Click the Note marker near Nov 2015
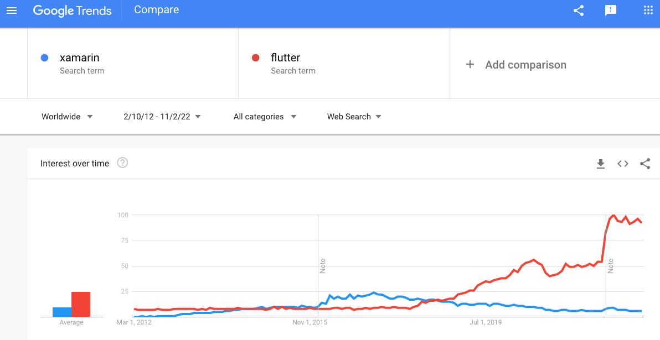This screenshot has width=660, height=340. pos(322,266)
